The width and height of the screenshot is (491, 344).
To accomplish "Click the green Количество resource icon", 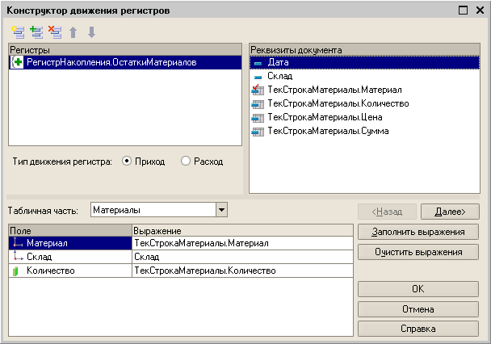I will point(15,271).
